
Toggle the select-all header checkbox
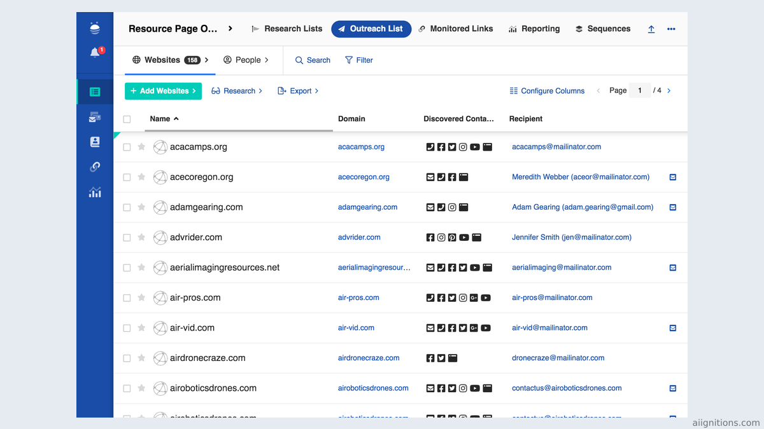(127, 119)
